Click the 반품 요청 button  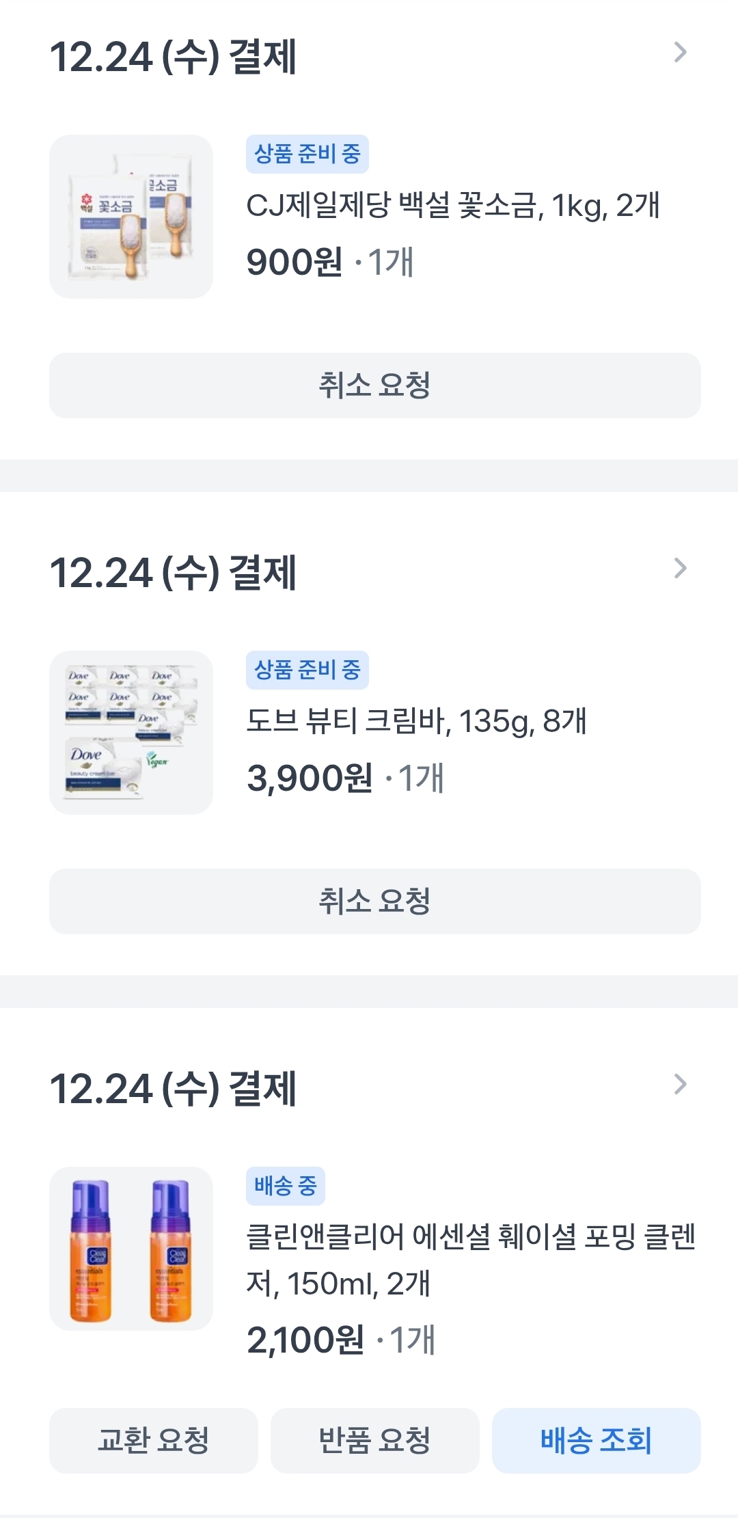(x=375, y=1440)
